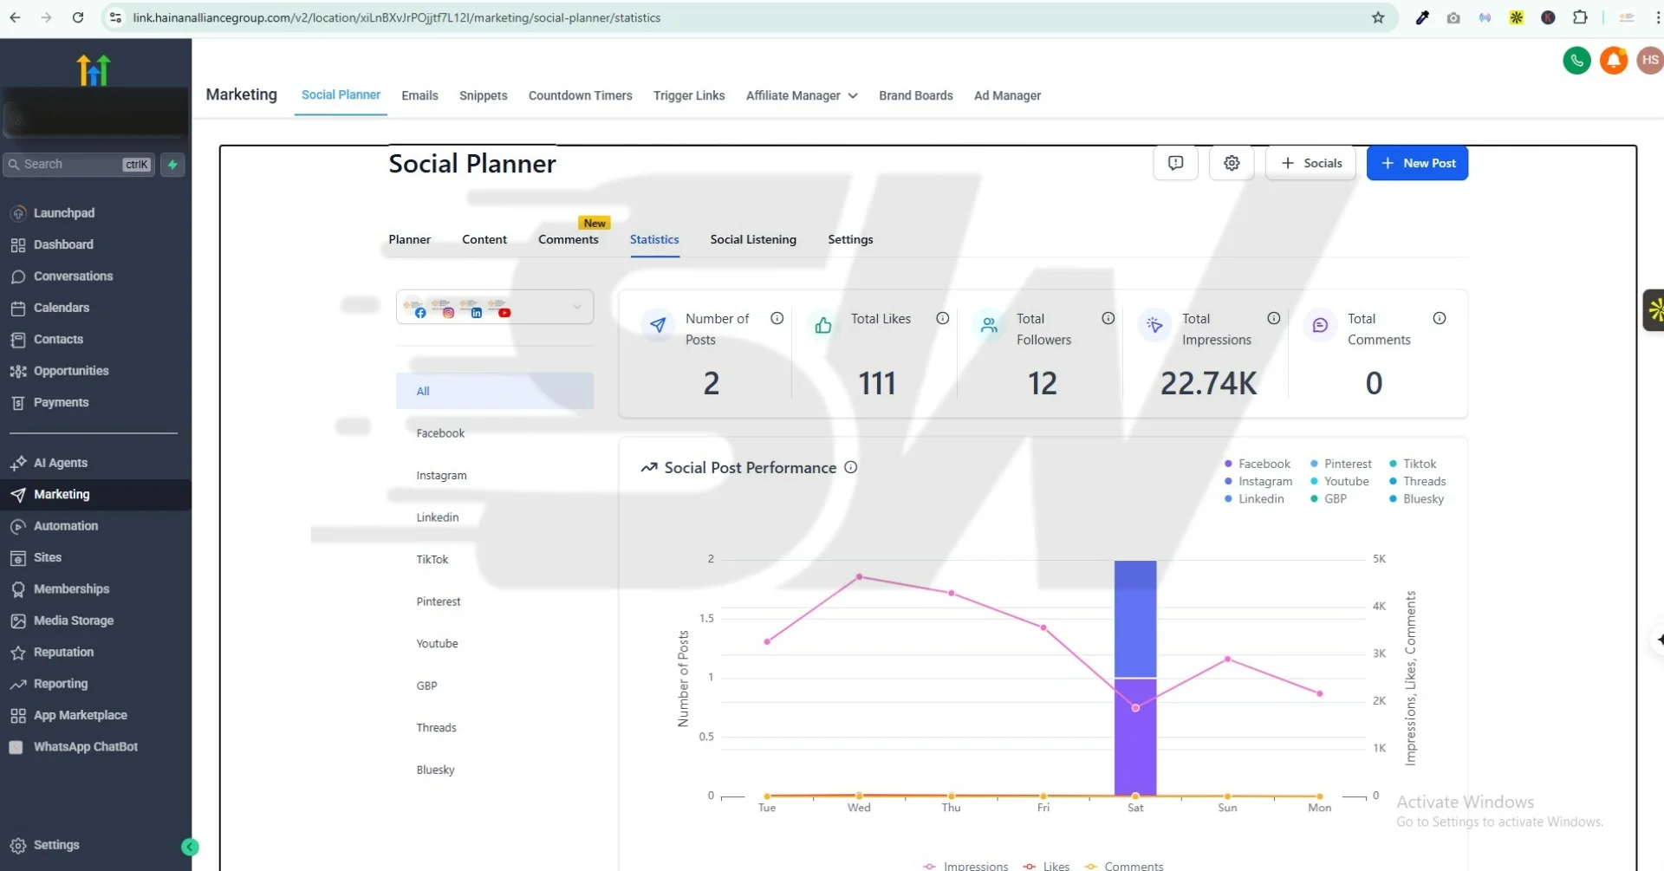Open the Social Planner settings gear icon
This screenshot has width=1664, height=871.
(1232, 163)
